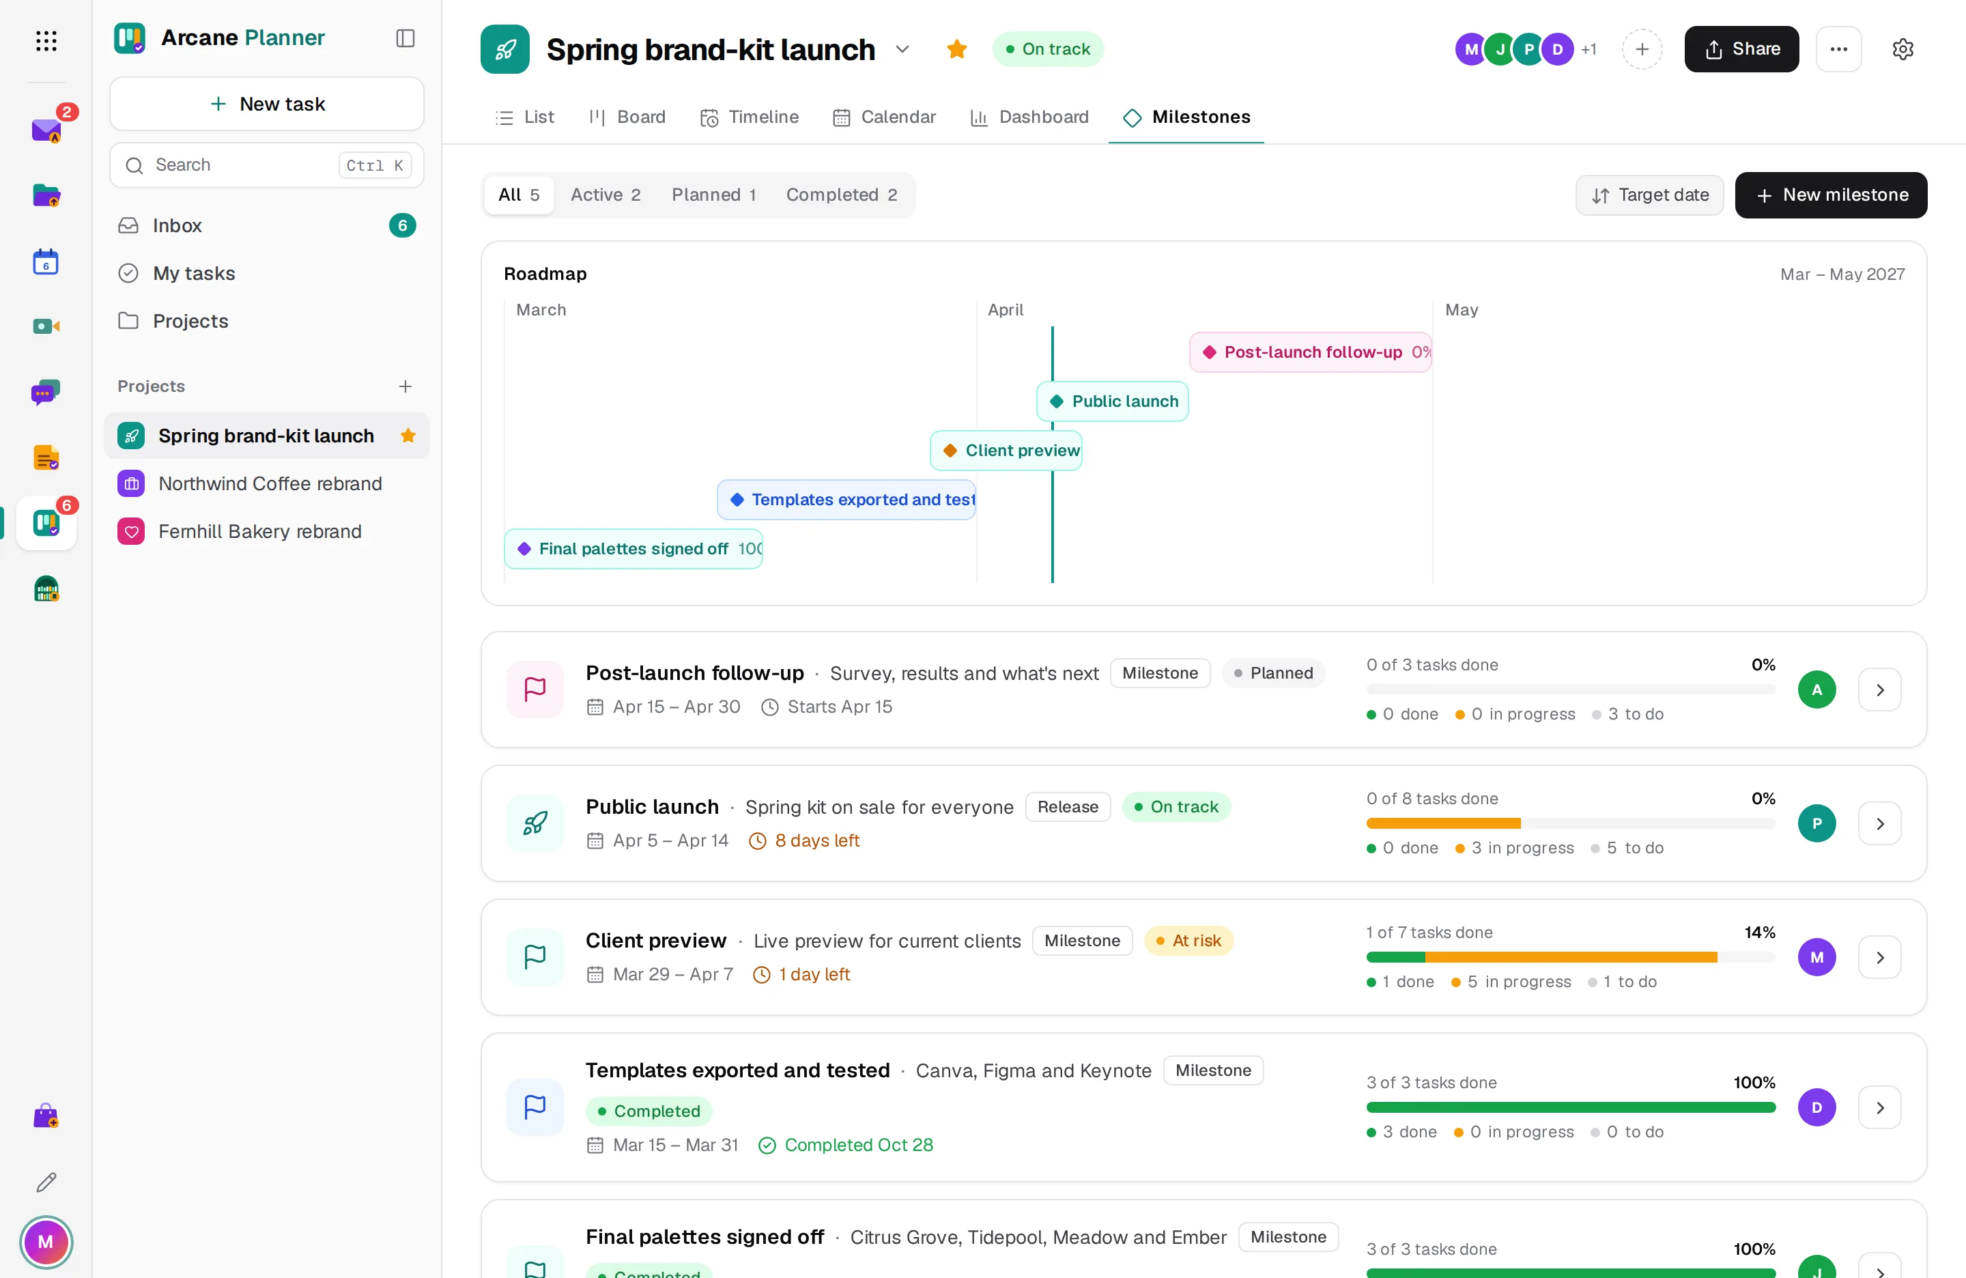The image size is (1966, 1278).
Task: Open the calendar app in left rail
Action: [46, 261]
